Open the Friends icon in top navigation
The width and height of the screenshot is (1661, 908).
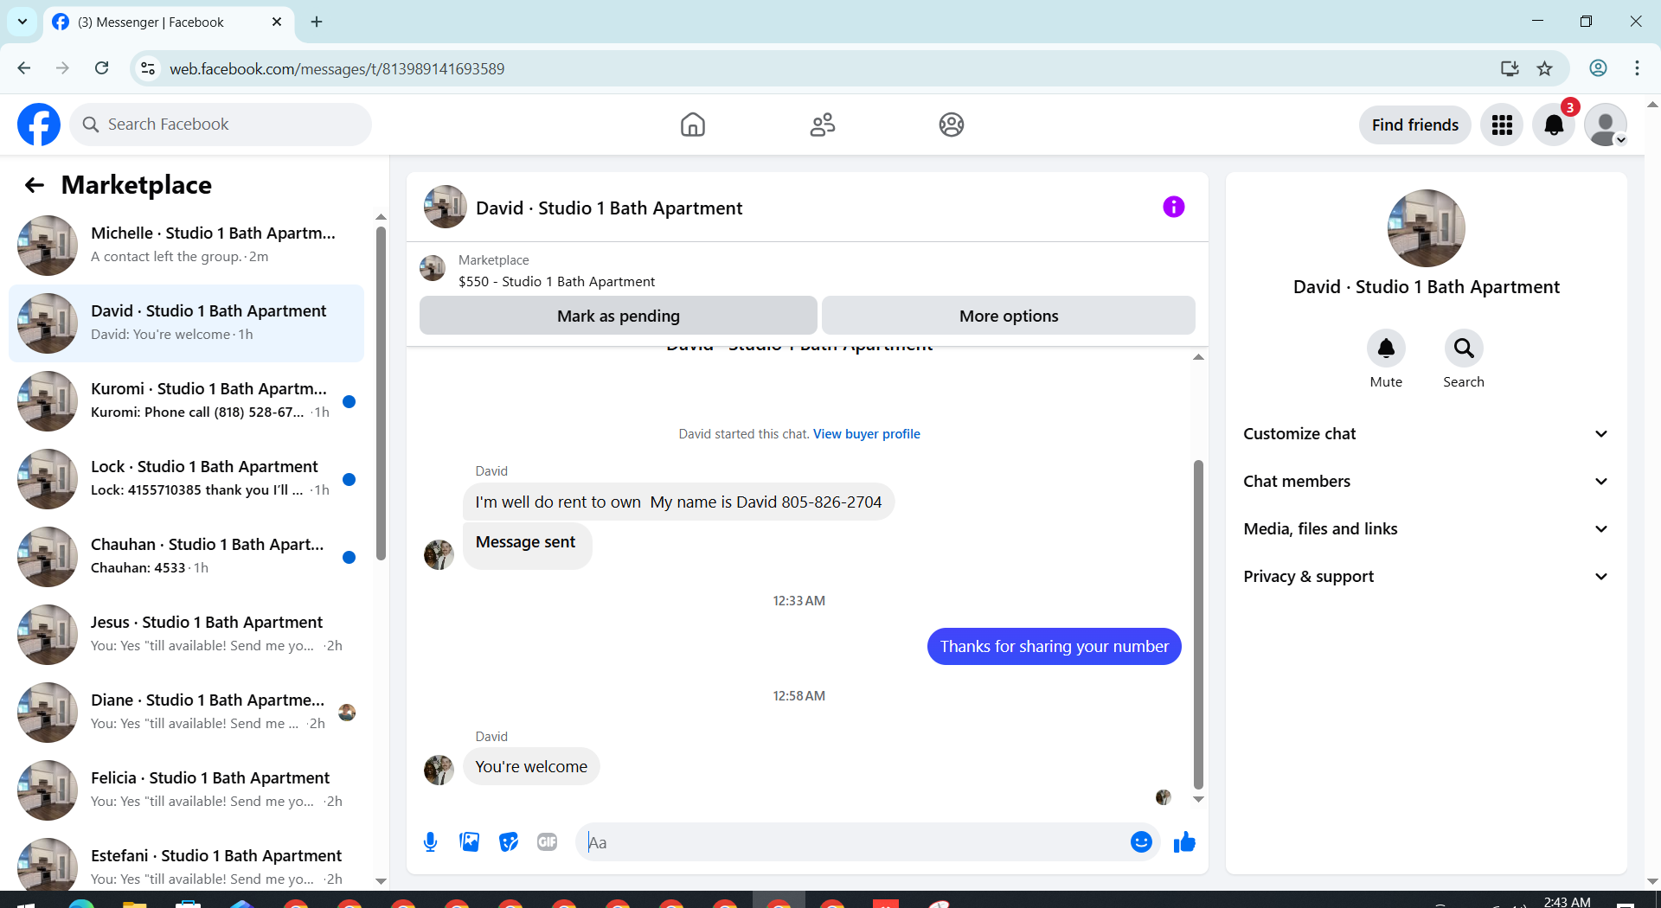click(823, 125)
